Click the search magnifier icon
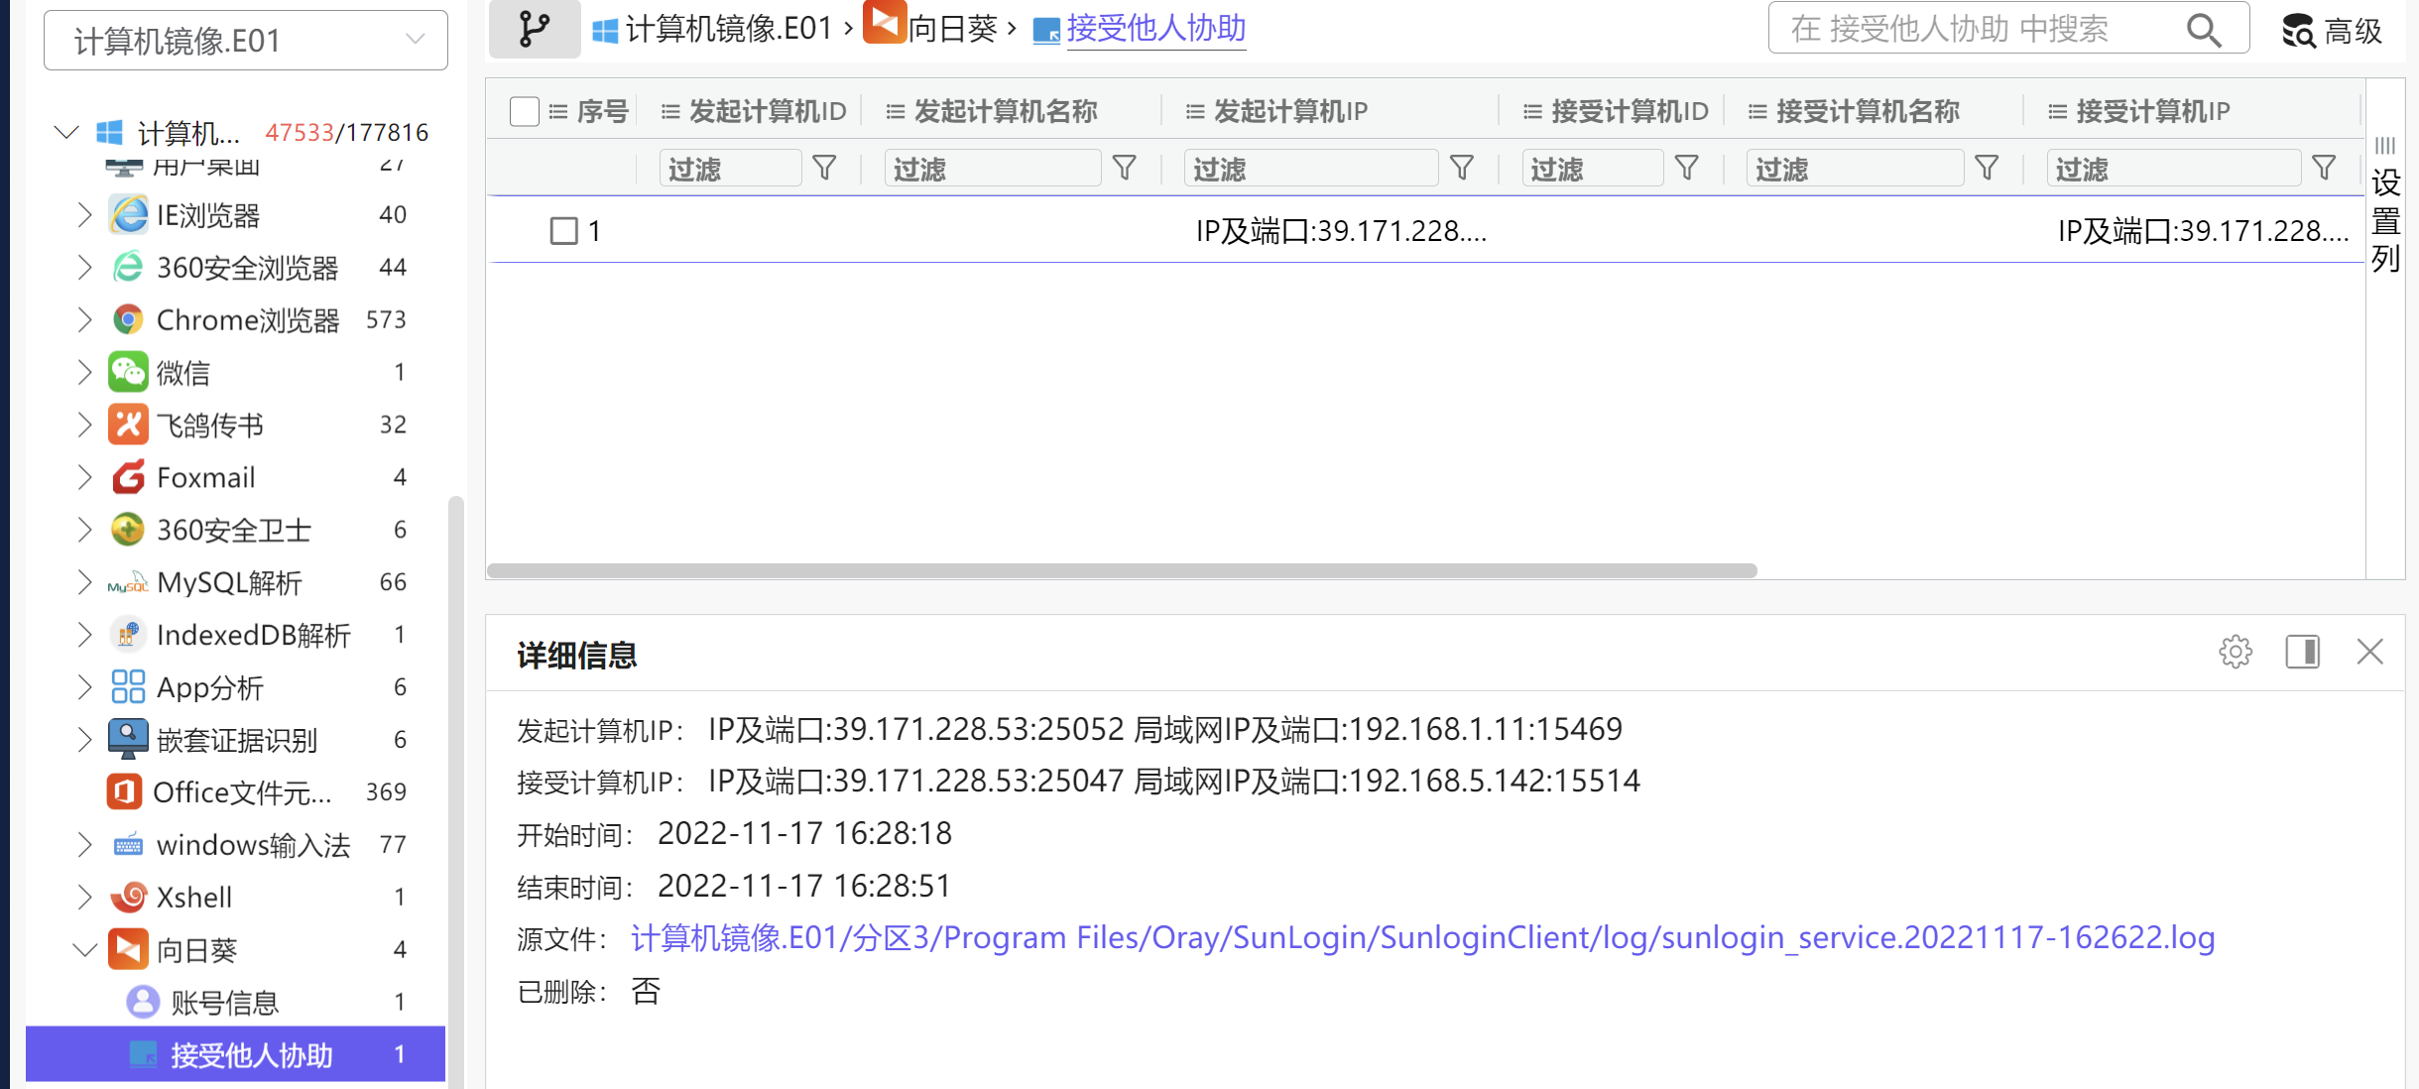Screen dimensions: 2419x1089 [x=2203, y=30]
